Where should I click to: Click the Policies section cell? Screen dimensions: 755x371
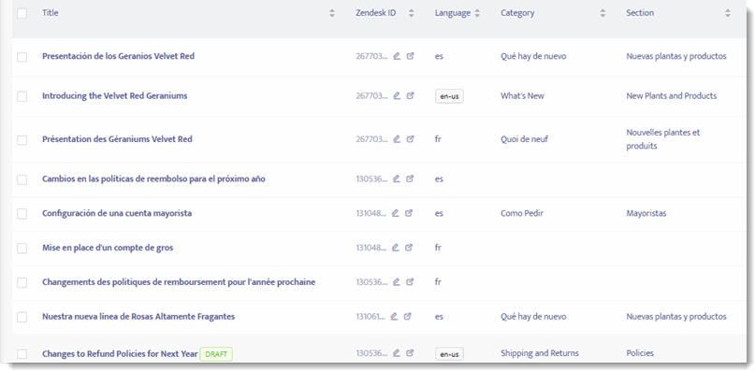coord(640,353)
